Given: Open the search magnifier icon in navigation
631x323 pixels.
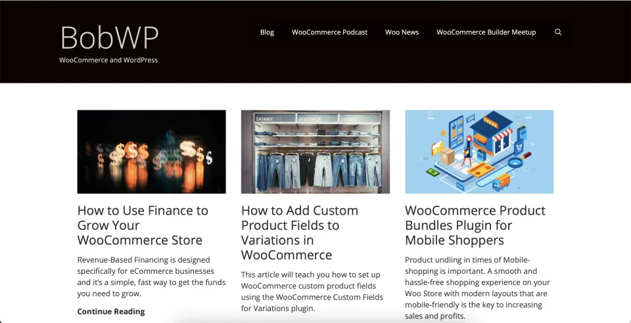Looking at the screenshot, I should (558, 32).
